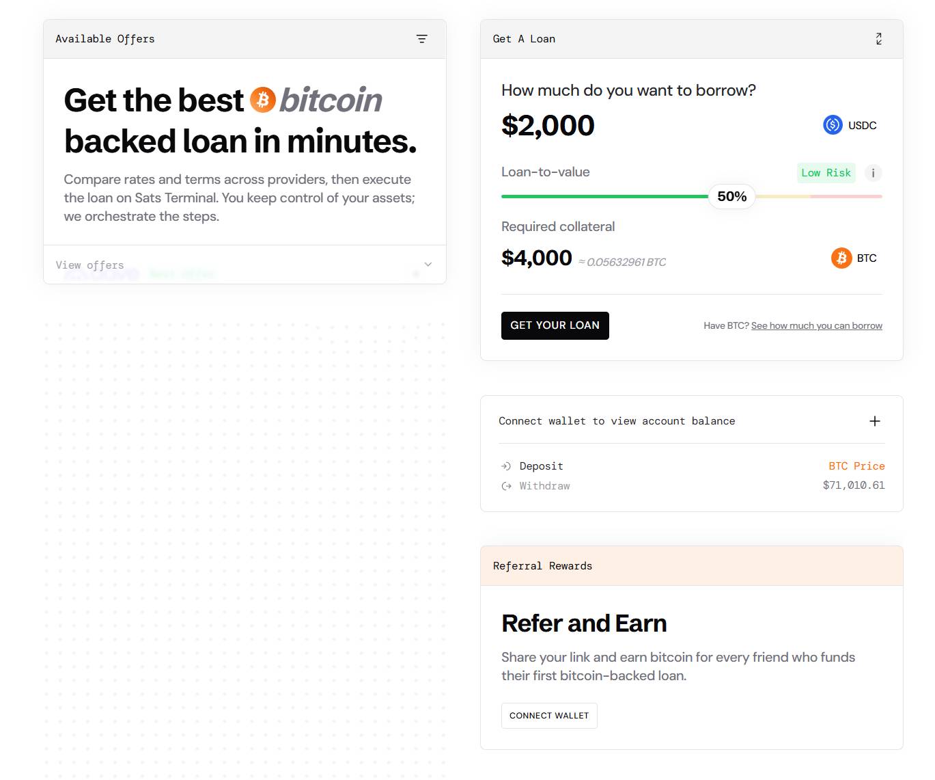Viewport: 935px width, 780px height.
Task: Click the Bitcoin icon in the headline
Action: (262, 100)
